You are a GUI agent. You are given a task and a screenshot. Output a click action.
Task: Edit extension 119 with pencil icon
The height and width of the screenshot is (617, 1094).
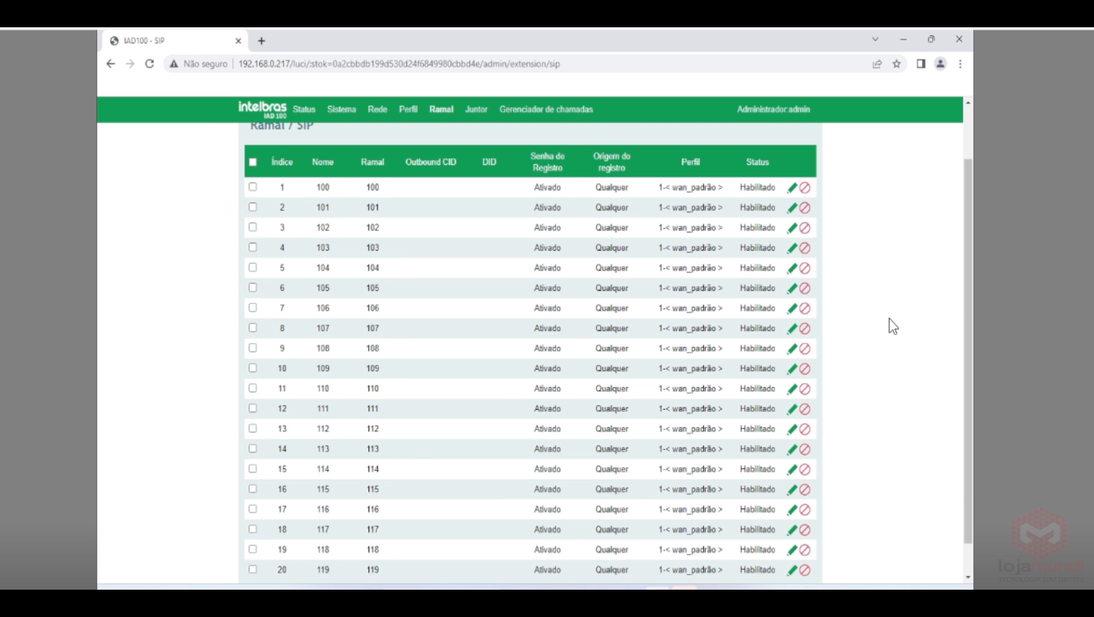click(x=792, y=570)
